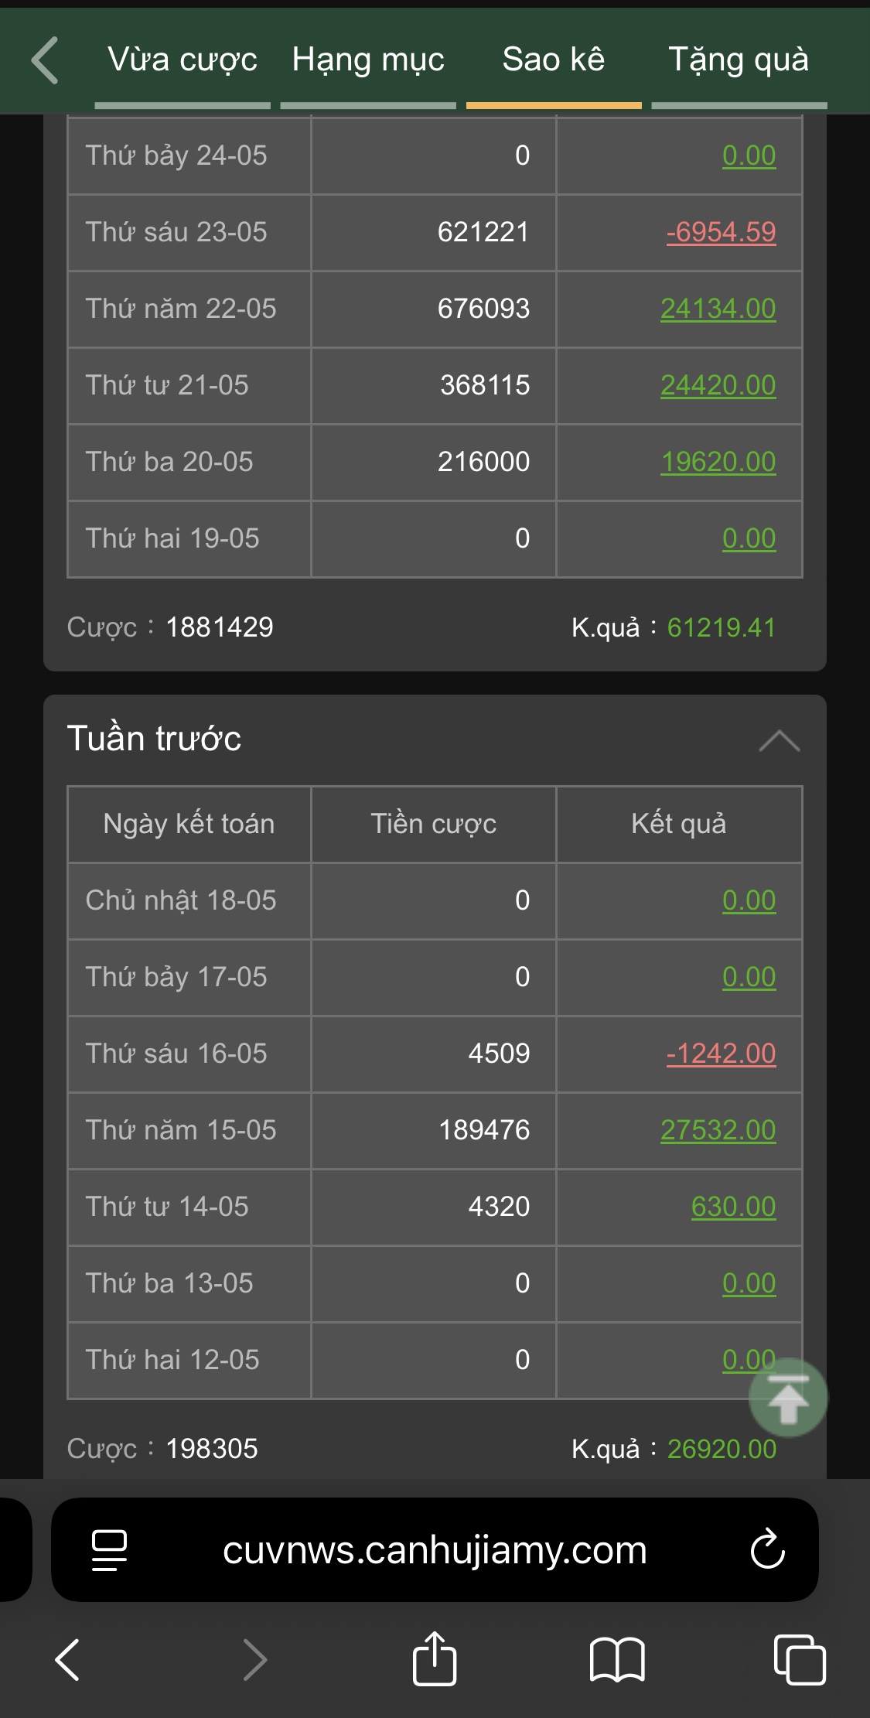The image size is (870, 1718).
Task: Open the -1242.00 result for 16-05
Action: (721, 1054)
